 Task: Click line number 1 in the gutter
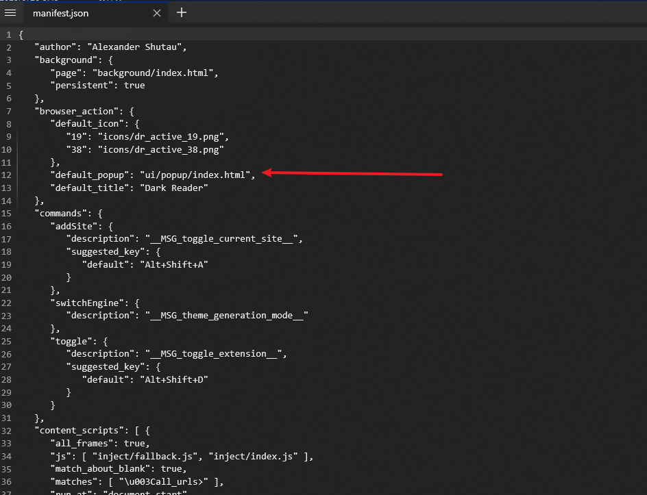(x=9, y=34)
